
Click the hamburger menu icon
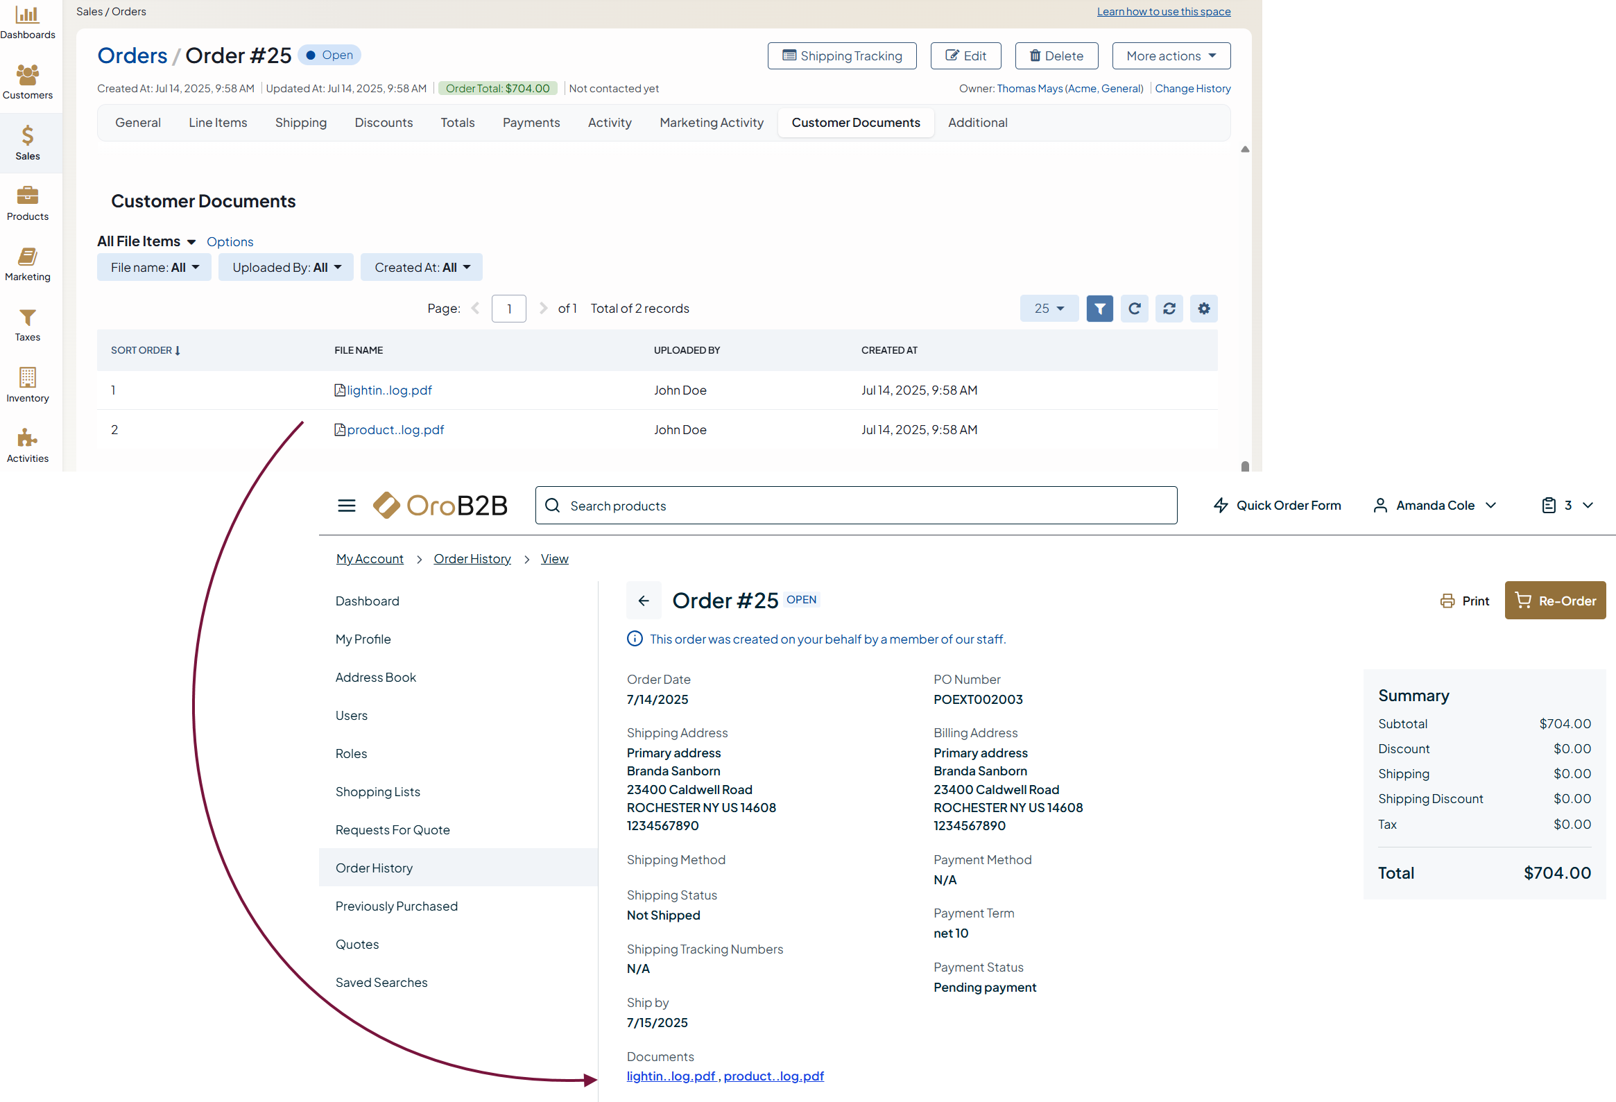point(346,505)
